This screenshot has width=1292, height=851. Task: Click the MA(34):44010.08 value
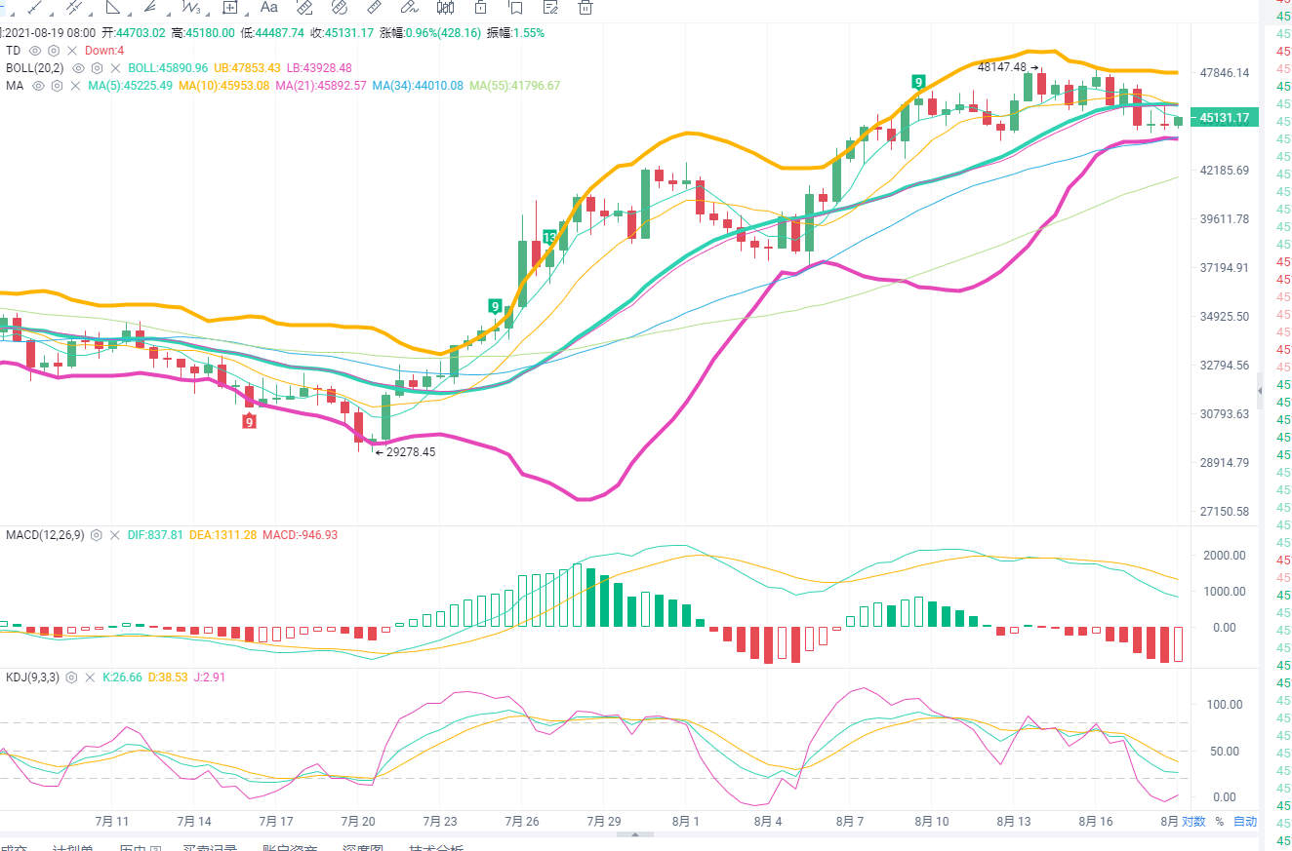(x=418, y=86)
